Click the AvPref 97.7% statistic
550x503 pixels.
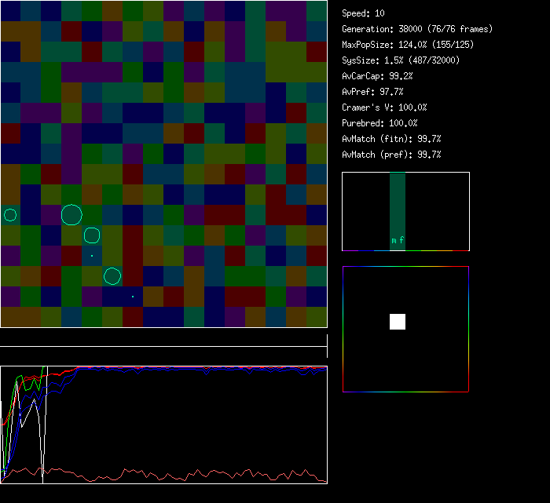point(373,92)
